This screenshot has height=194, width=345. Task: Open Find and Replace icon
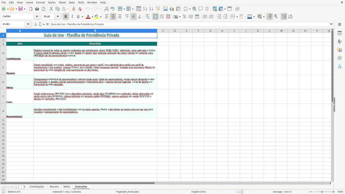106,9
